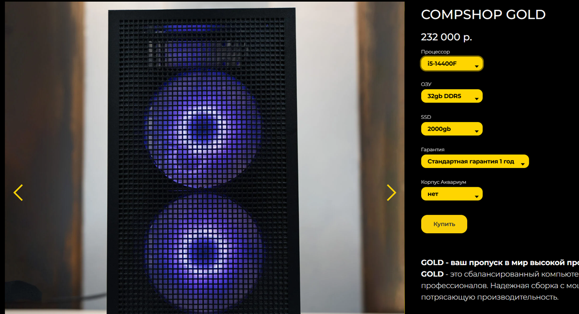Screen dimensions: 579x314
Task: Click the small arrow inside the 32gb DDR5 selector
Action: pyautogui.click(x=477, y=99)
